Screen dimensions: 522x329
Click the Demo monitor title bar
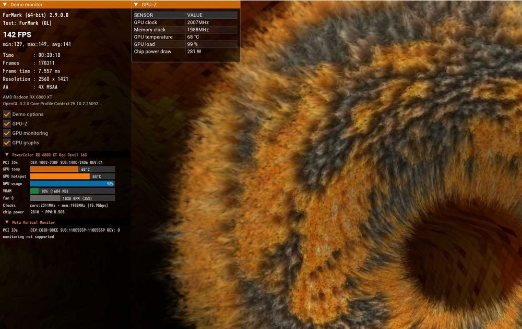(x=66, y=4)
